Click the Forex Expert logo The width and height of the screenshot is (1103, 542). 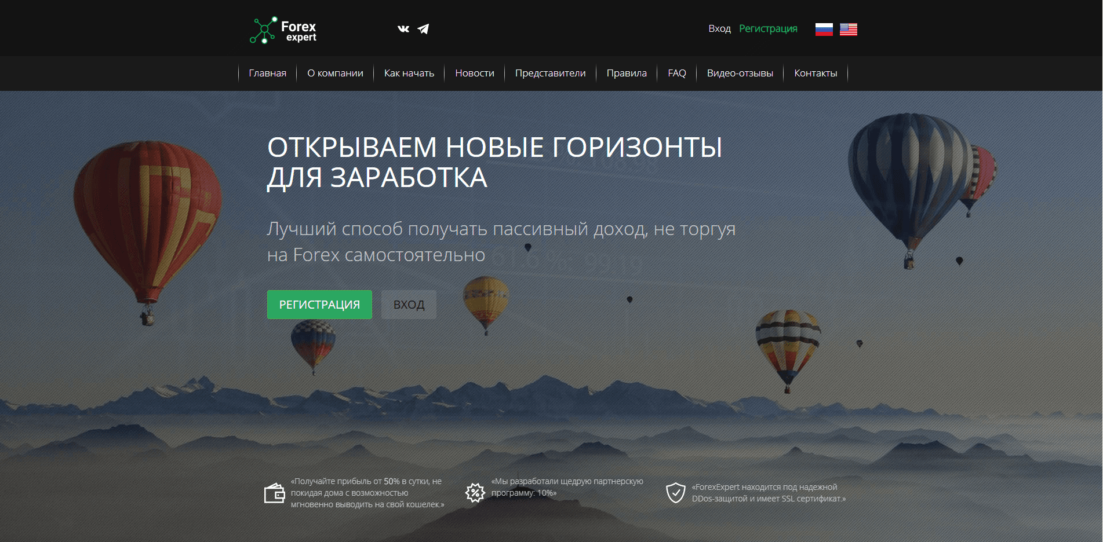click(283, 29)
